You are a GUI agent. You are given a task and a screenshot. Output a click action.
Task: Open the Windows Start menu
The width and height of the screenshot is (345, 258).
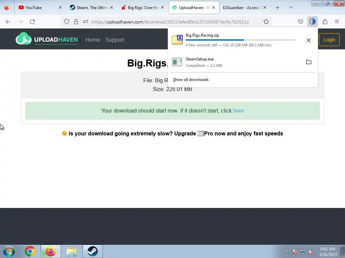pyautogui.click(x=9, y=251)
